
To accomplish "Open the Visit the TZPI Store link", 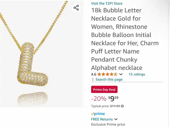I will [107, 3].
